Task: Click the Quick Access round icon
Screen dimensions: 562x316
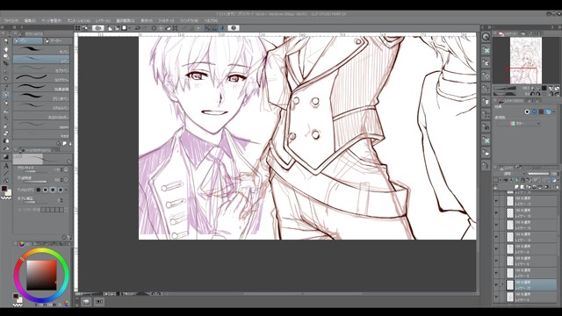Action: (486, 37)
